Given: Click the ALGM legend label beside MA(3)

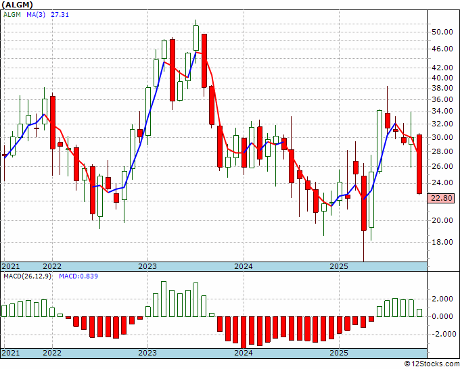Looking at the screenshot, I should (x=11, y=14).
